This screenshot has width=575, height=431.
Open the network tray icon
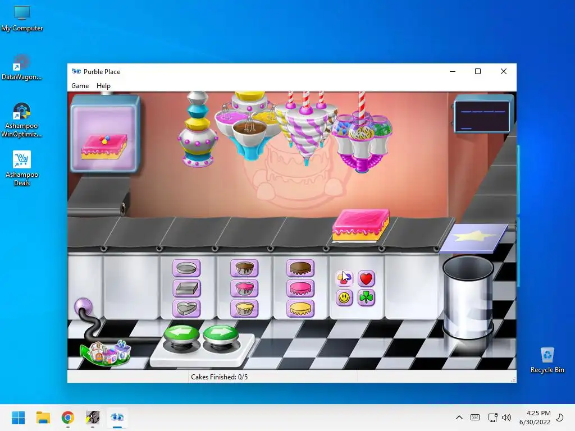492,418
